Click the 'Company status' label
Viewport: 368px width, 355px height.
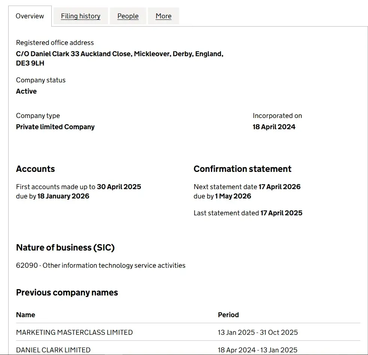click(40, 80)
